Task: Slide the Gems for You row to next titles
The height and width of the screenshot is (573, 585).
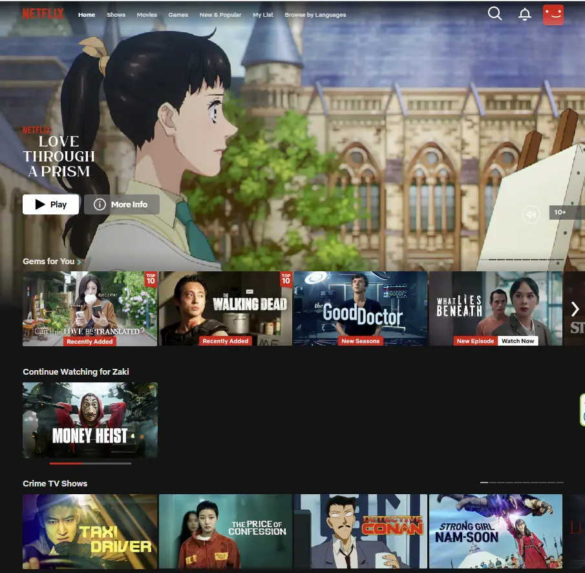Action: pyautogui.click(x=575, y=309)
